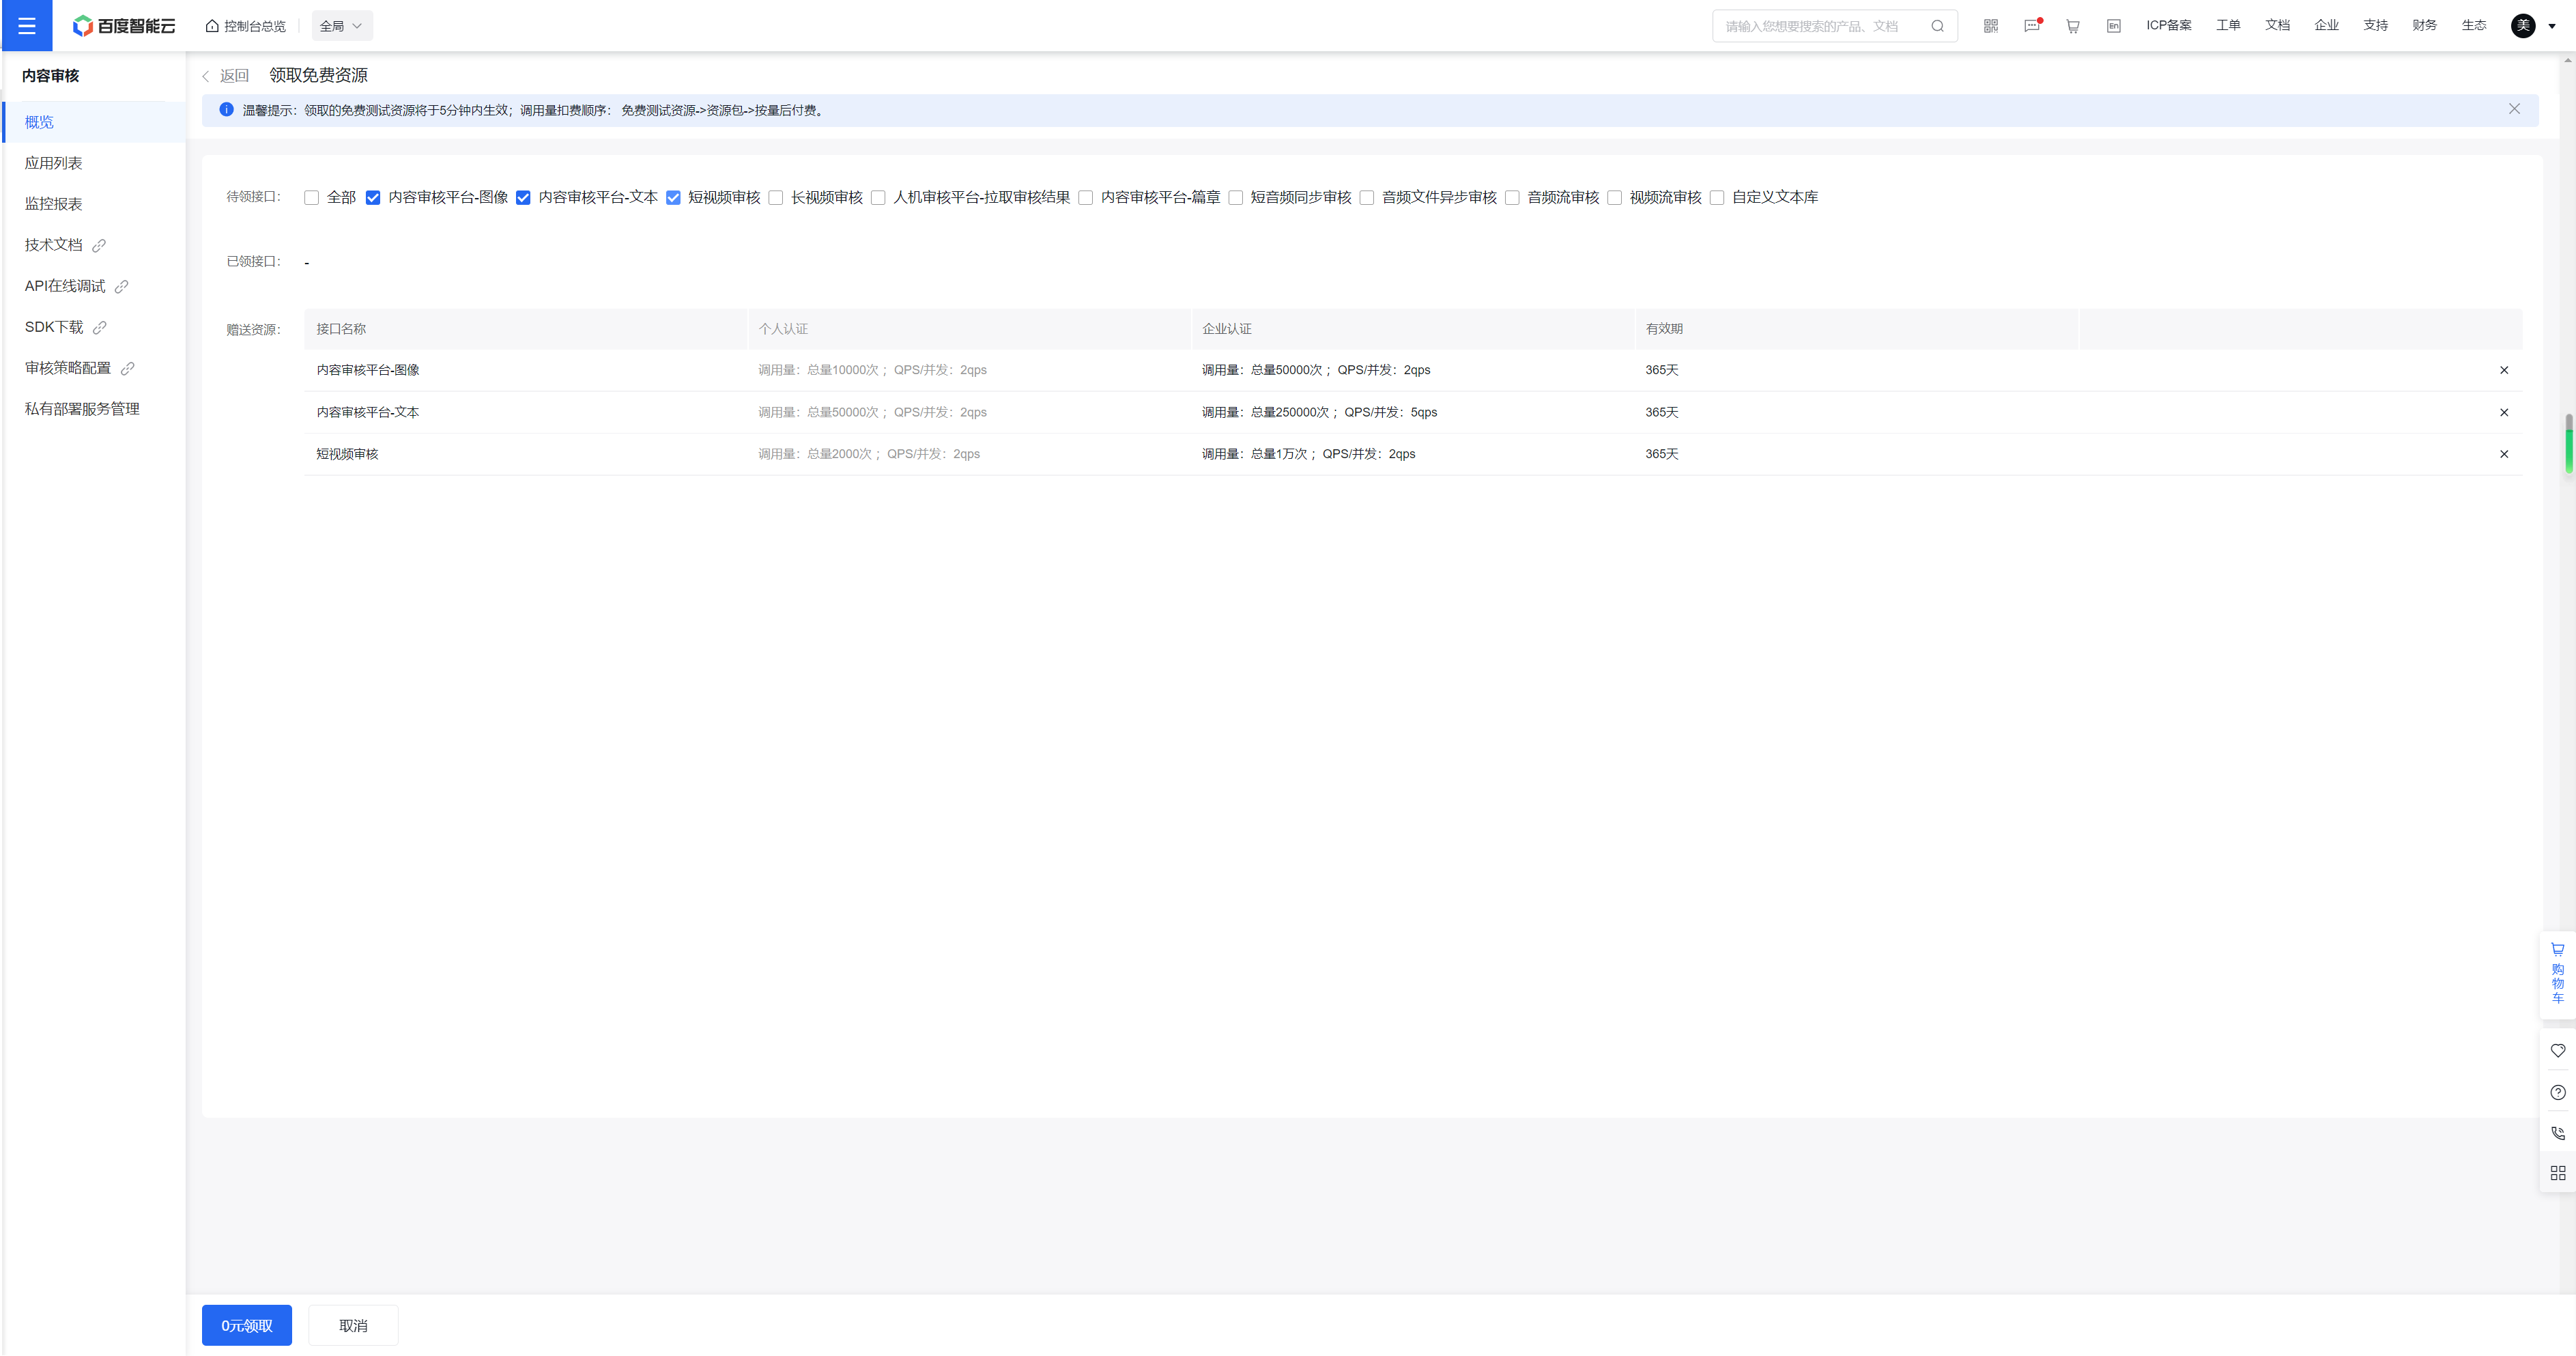Remove the 内容审核平台-文本 row
The image size is (2576, 1356).
[2504, 412]
